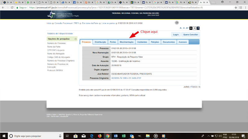Decrease font size with A- control
The height and width of the screenshot is (139, 248).
tap(181, 28)
